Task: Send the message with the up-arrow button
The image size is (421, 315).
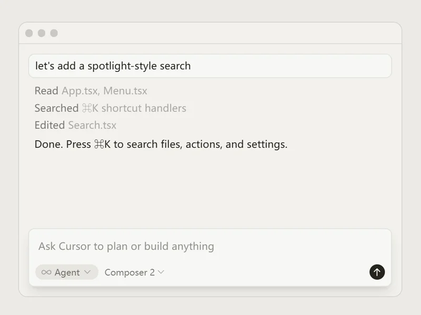Action: (377, 272)
